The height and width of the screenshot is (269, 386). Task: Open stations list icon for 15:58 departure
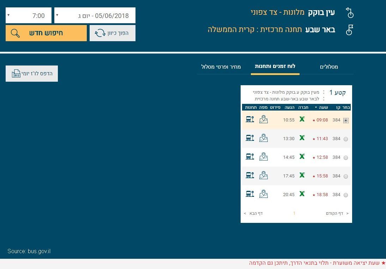250,175
